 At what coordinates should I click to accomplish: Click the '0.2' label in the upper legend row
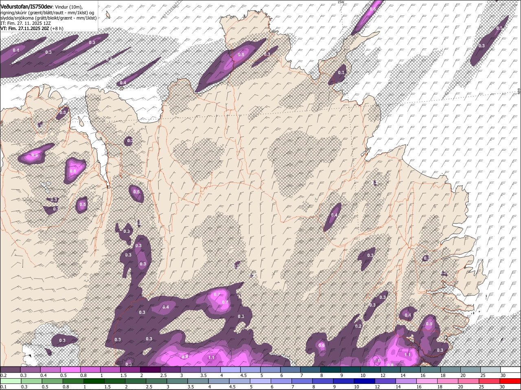[x=3, y=375]
